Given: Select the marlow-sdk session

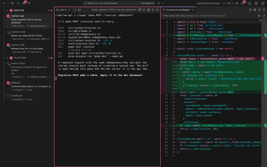Looking at the screenshot, I should (29, 48).
